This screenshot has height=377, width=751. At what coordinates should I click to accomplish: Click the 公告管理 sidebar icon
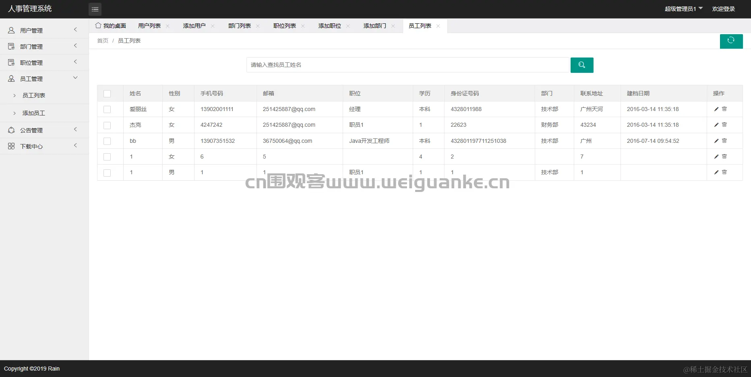[x=11, y=130]
